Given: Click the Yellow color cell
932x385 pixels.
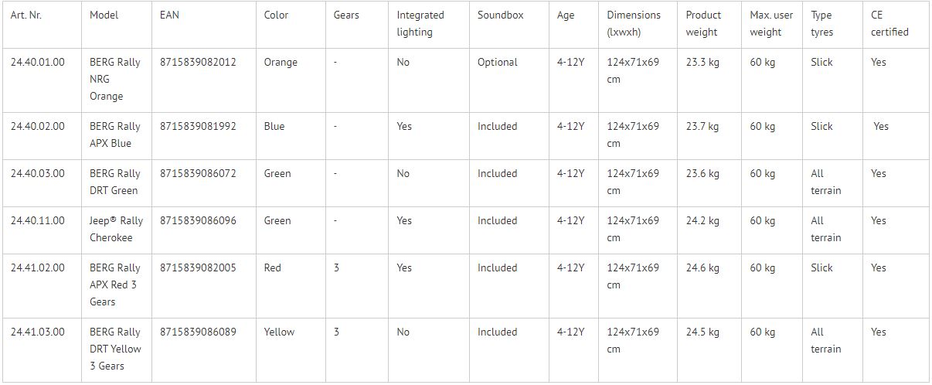Looking at the screenshot, I should click(x=279, y=332).
